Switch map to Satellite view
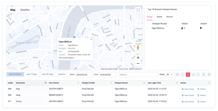Image resolution: width=218 pixels, height=111 pixels. (25, 10)
